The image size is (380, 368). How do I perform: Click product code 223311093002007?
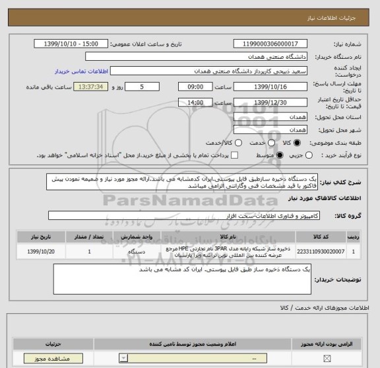[321, 252]
